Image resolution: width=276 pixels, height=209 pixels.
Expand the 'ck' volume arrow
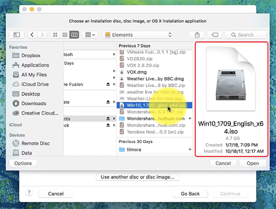pos(114,125)
